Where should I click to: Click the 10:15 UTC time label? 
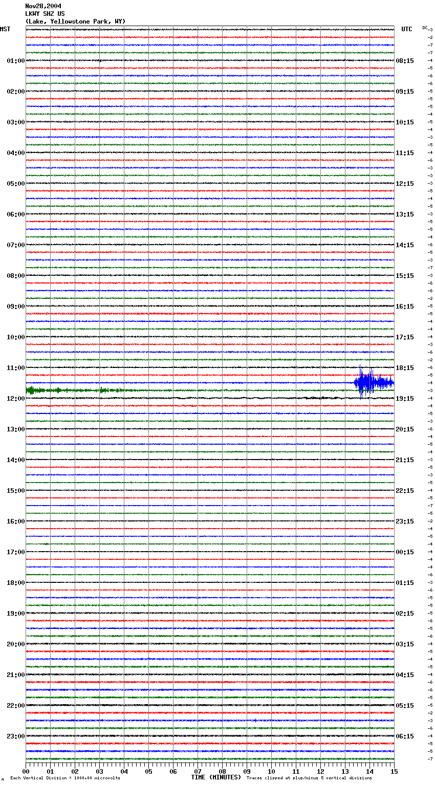[x=405, y=122]
